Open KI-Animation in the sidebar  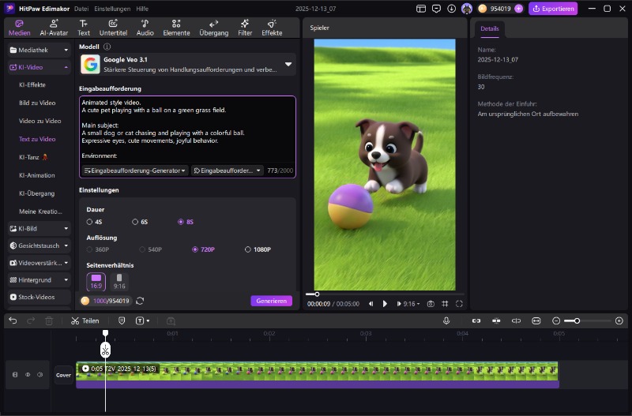point(36,175)
